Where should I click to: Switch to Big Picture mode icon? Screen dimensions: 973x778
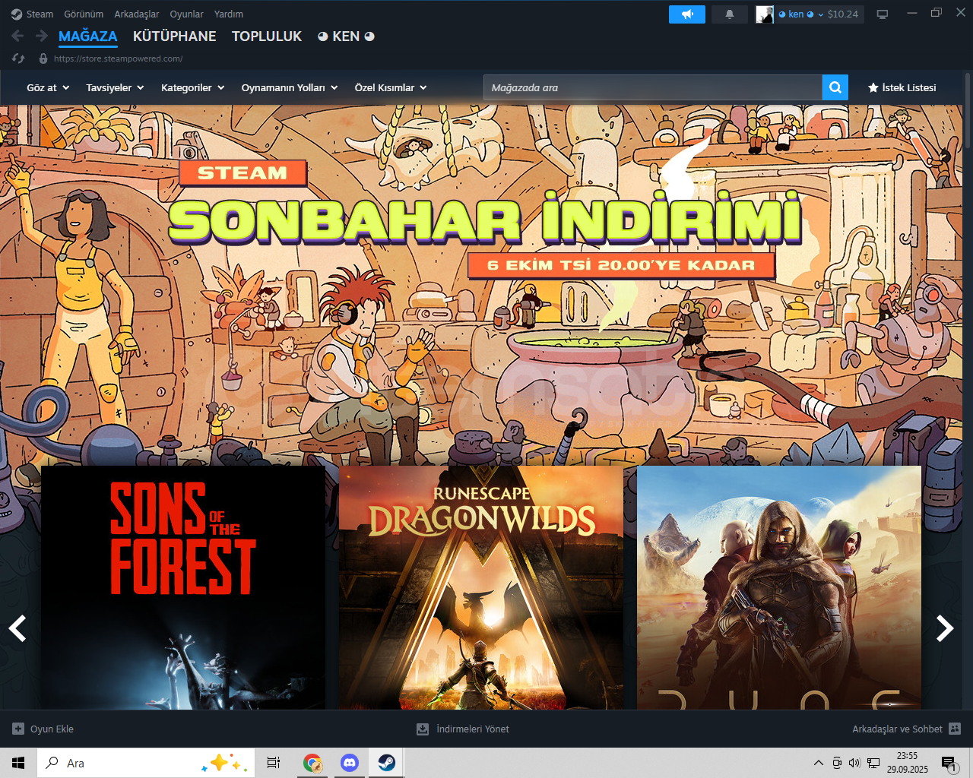click(883, 14)
